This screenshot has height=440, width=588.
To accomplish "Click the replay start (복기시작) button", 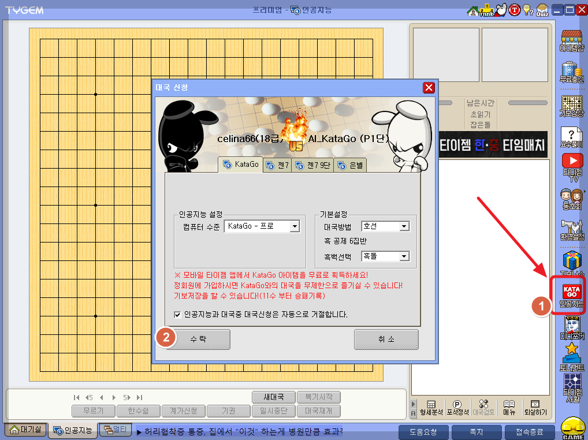I will [x=319, y=397].
